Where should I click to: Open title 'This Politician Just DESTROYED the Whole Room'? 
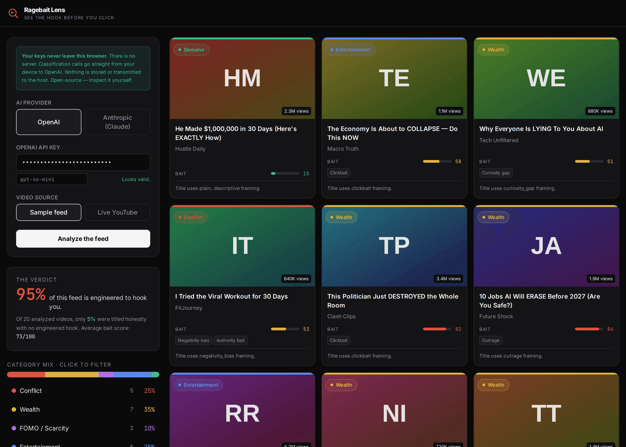coord(393,301)
